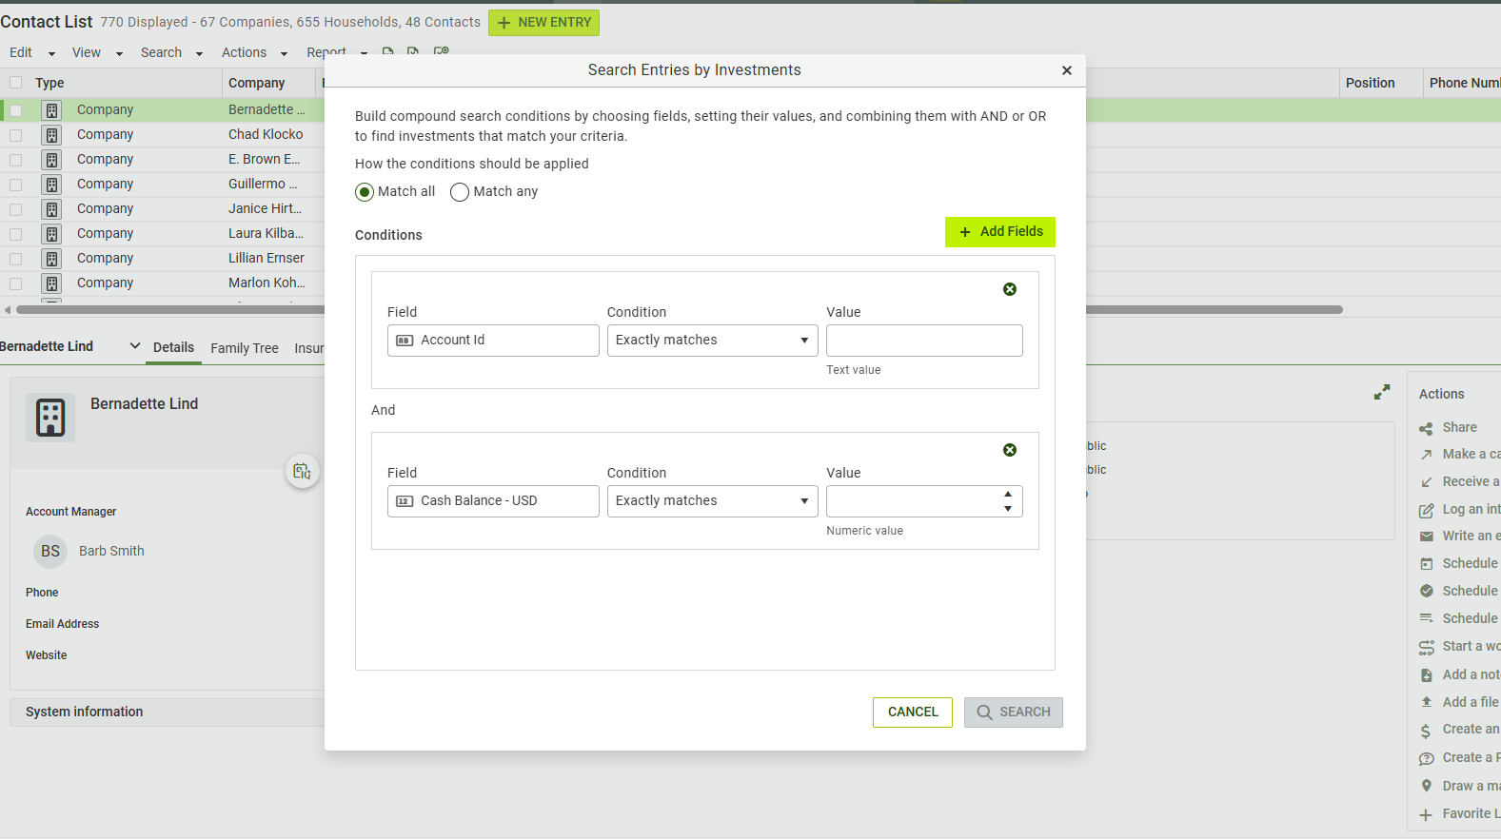Click the building icon in Chad Klocko row
The height and width of the screenshot is (839, 1501).
coord(52,135)
